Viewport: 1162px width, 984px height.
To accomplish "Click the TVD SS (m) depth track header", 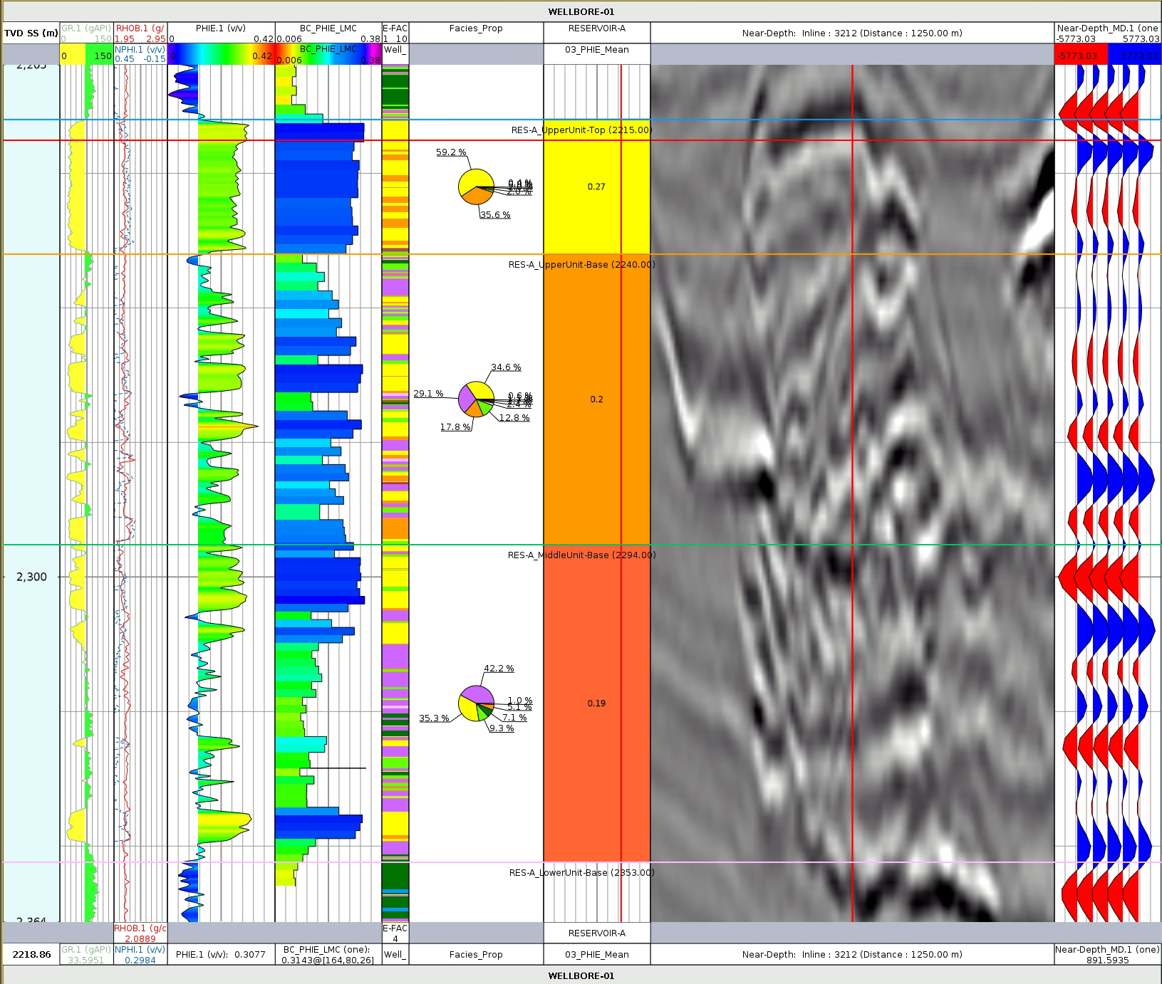I will [x=31, y=33].
